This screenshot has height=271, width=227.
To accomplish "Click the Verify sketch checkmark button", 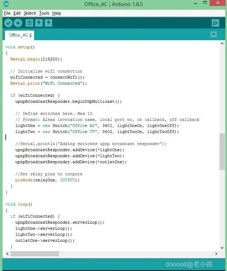I will (x=8, y=23).
